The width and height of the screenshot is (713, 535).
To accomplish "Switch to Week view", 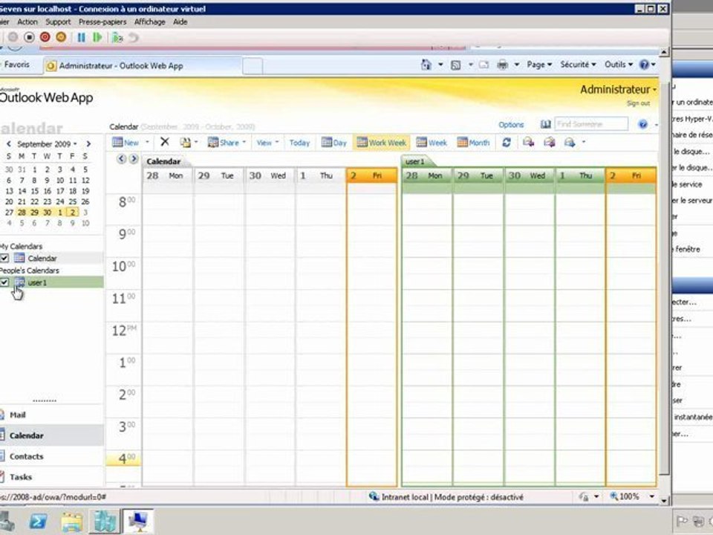I will 432,143.
